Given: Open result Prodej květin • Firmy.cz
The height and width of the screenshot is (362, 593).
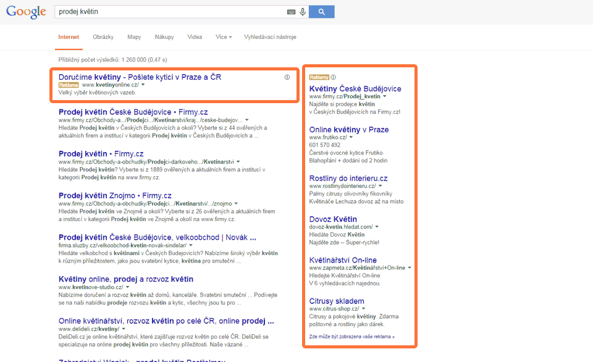Looking at the screenshot, I should (101, 154).
